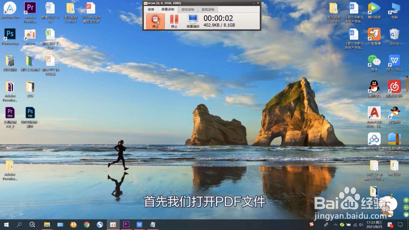This screenshot has width=409, height=230.
Task: Select the 制作上传教程 folder icon
Action: coord(30,63)
